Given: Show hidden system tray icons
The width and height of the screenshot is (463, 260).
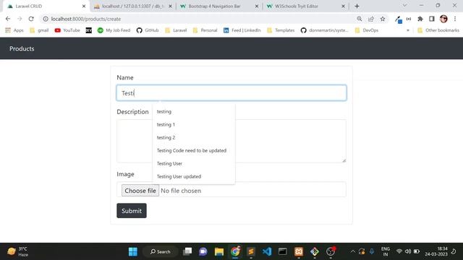Looking at the screenshot, I should point(352,251).
